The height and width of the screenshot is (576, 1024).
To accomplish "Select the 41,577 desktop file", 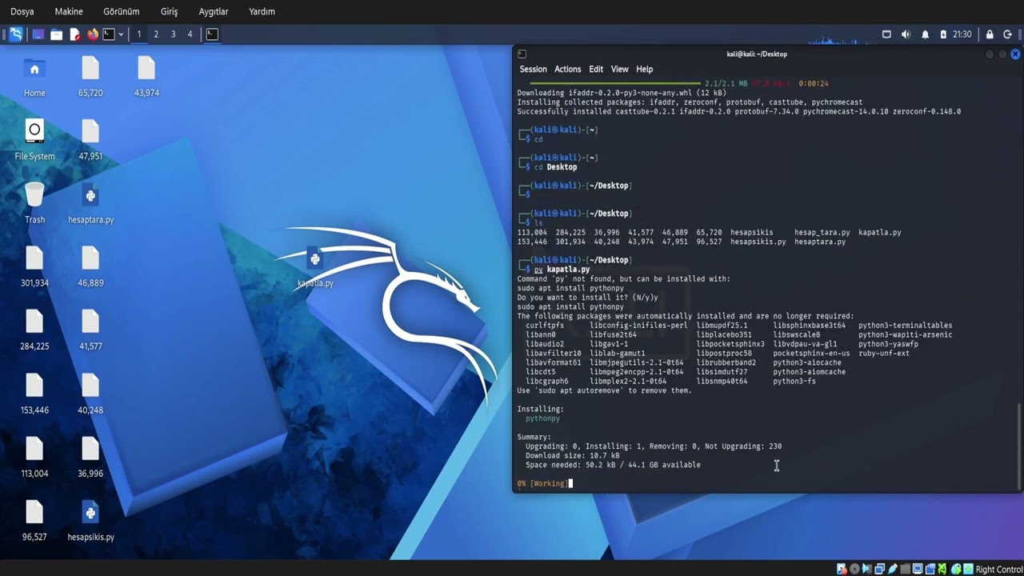I will pos(90,330).
